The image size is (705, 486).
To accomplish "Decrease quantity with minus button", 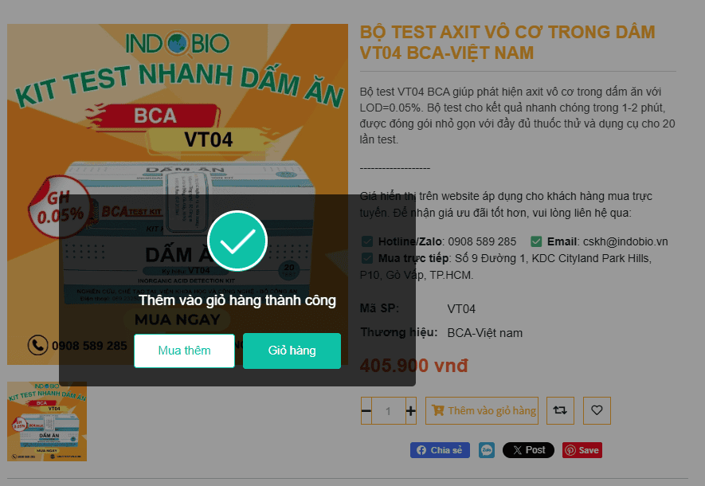I will [366, 410].
